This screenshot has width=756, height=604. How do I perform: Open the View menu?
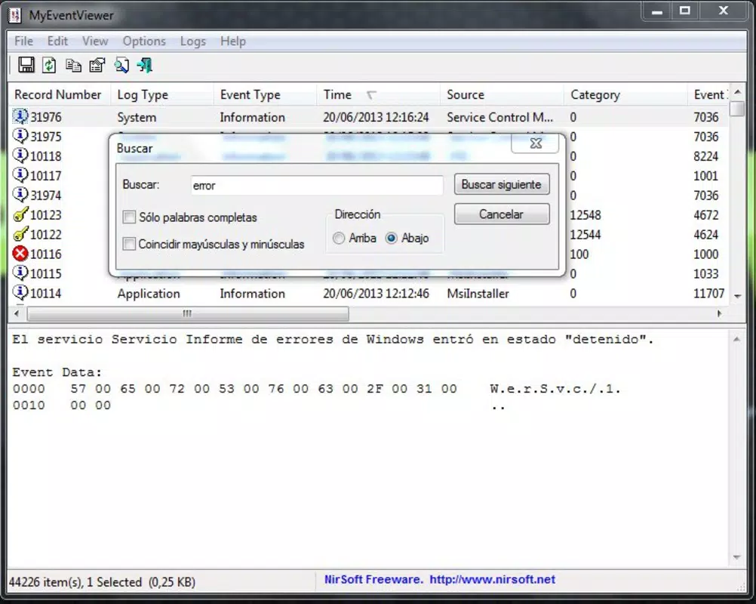[x=95, y=41]
